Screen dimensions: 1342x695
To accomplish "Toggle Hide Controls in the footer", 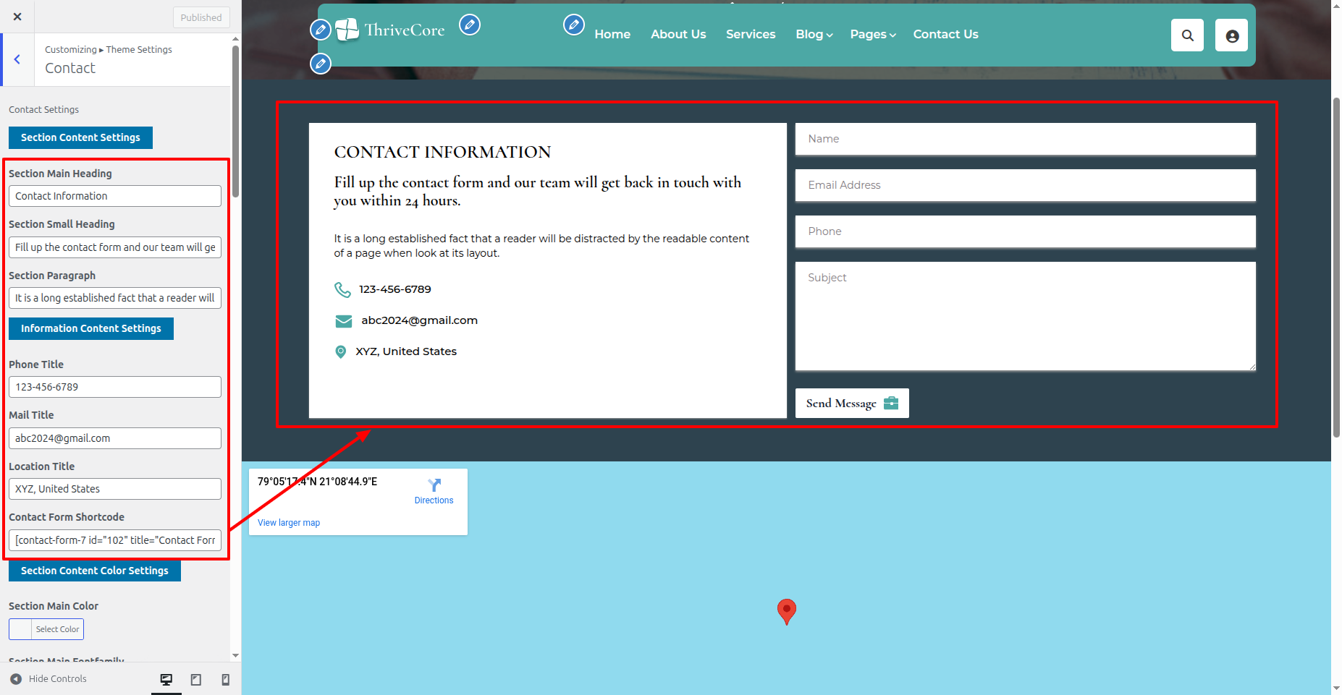I will coord(48,679).
